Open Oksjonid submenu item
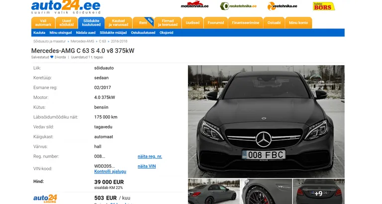382x204 pixels. 167,33
